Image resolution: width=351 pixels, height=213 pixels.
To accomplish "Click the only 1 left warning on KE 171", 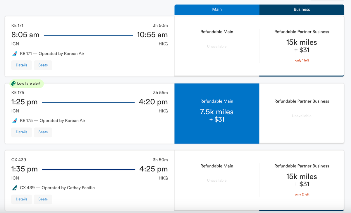I will pyautogui.click(x=302, y=60).
